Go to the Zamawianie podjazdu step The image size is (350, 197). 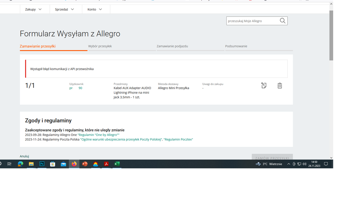[172, 46]
